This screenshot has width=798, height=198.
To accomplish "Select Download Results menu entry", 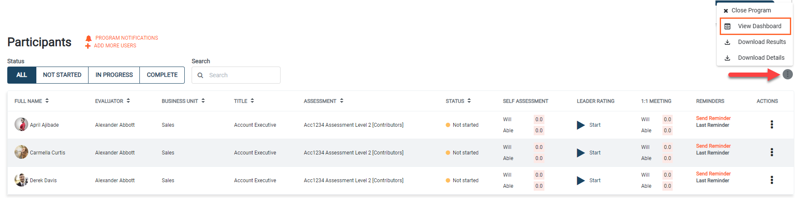I will point(755,42).
